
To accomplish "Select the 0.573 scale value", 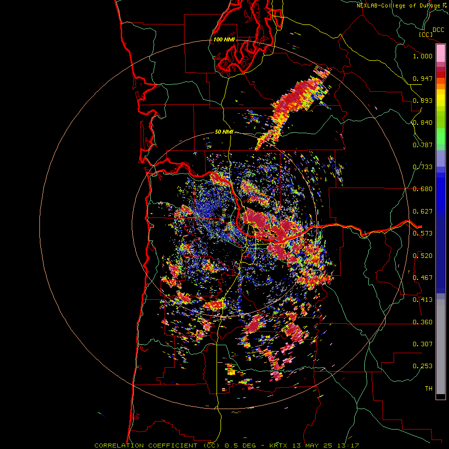I will click(423, 233).
